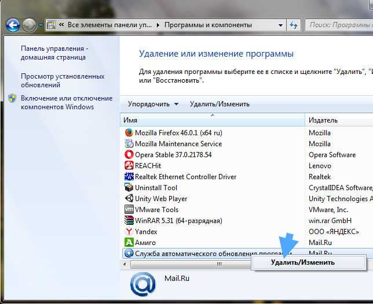Select Mozilla Maintenance Service entry

tap(178, 144)
